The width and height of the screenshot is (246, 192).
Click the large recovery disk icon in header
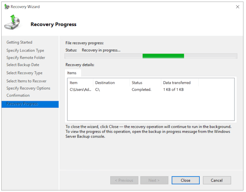[12, 23]
